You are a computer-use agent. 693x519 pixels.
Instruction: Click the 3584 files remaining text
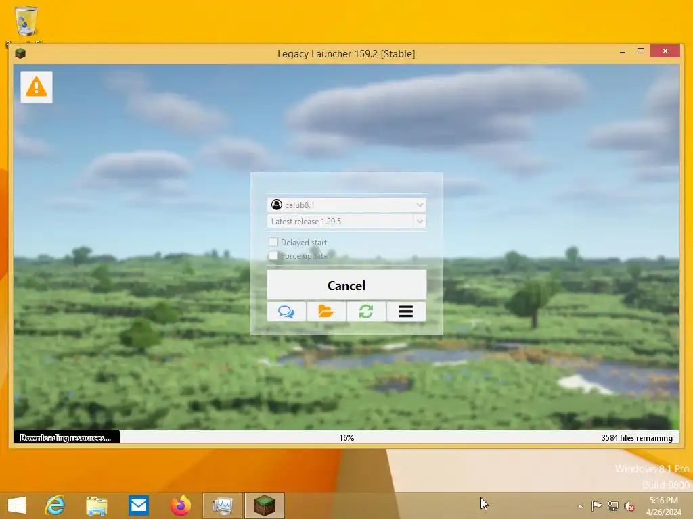point(637,438)
